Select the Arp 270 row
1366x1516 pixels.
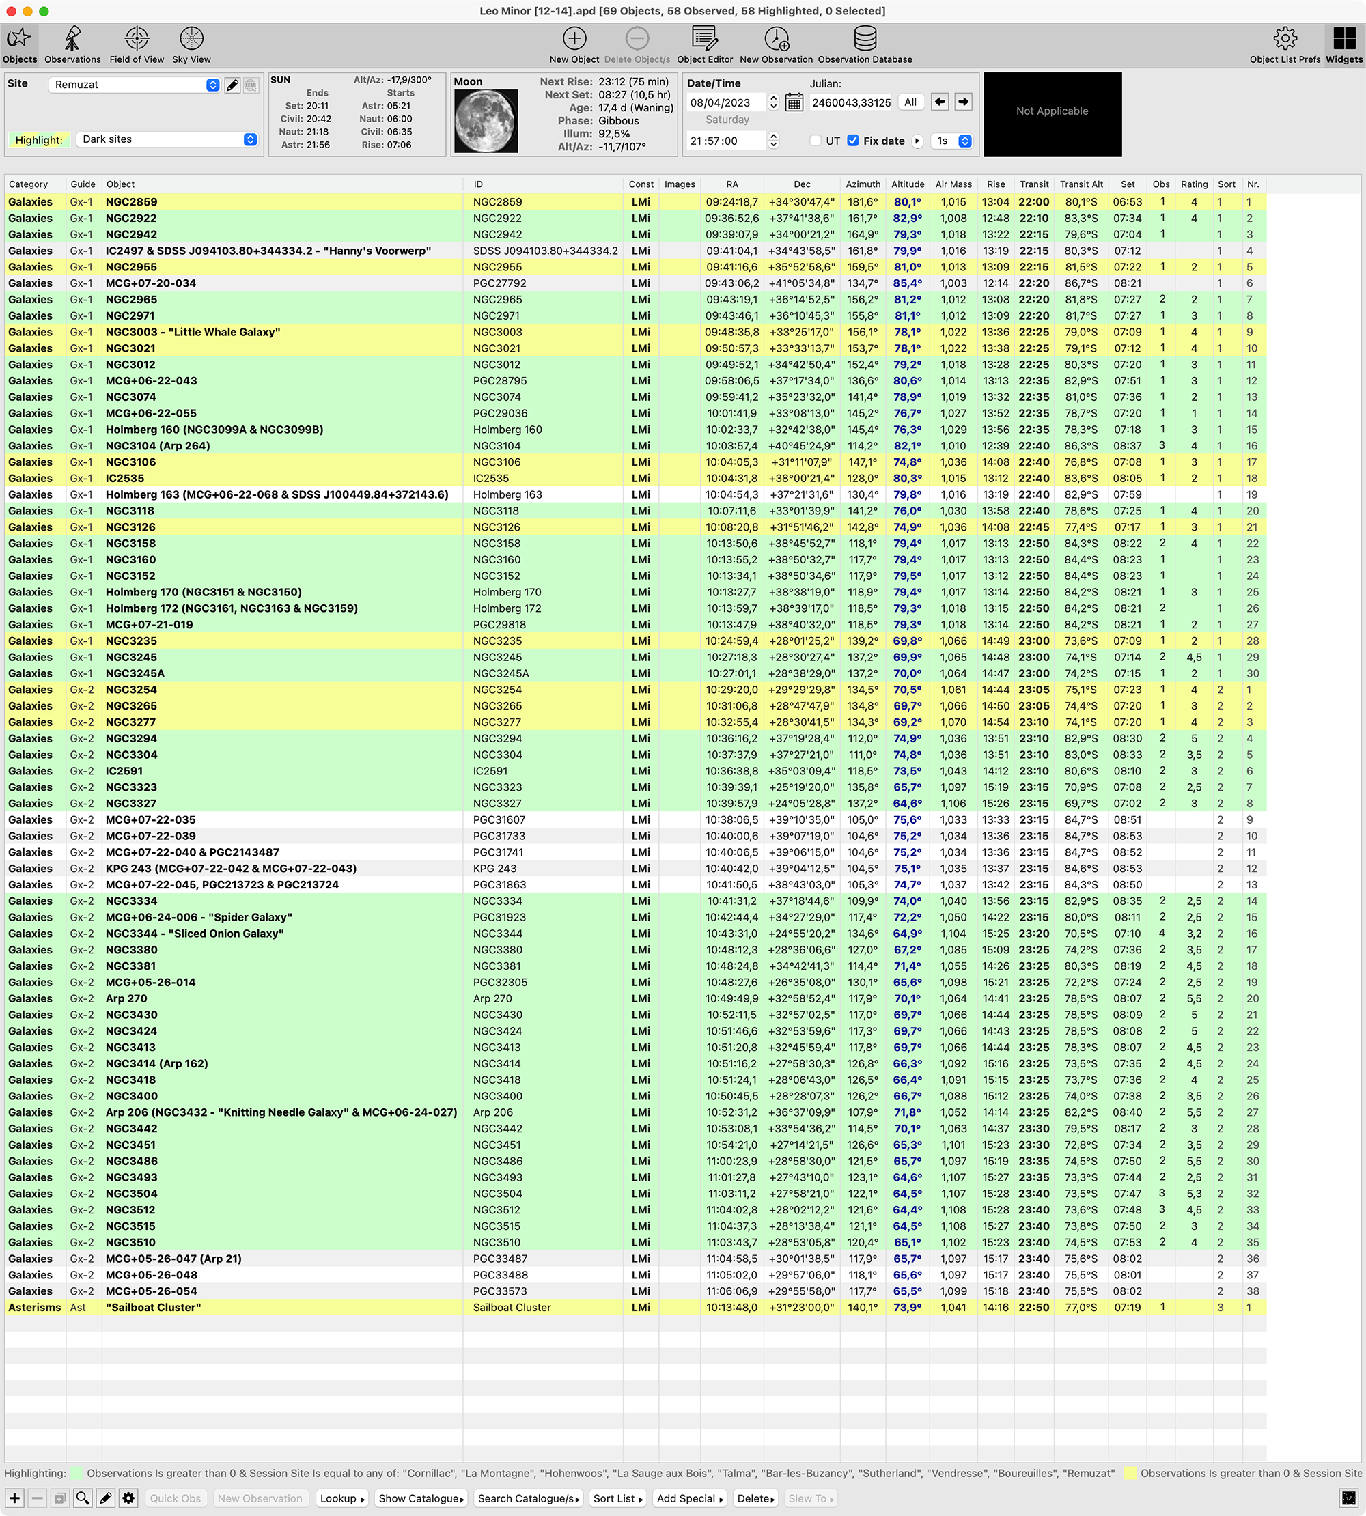point(635,998)
